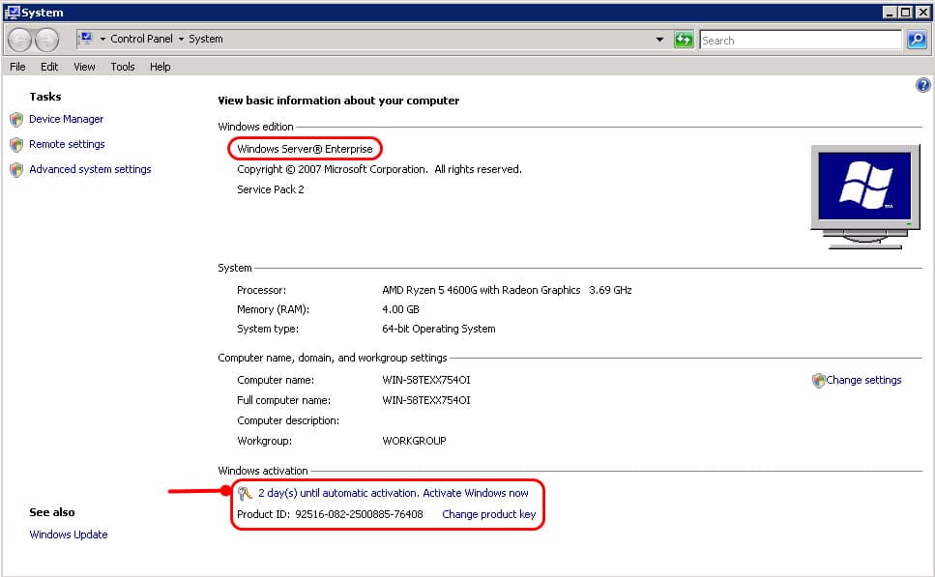This screenshot has width=935, height=577.
Task: Open the View menu
Action: pos(84,67)
